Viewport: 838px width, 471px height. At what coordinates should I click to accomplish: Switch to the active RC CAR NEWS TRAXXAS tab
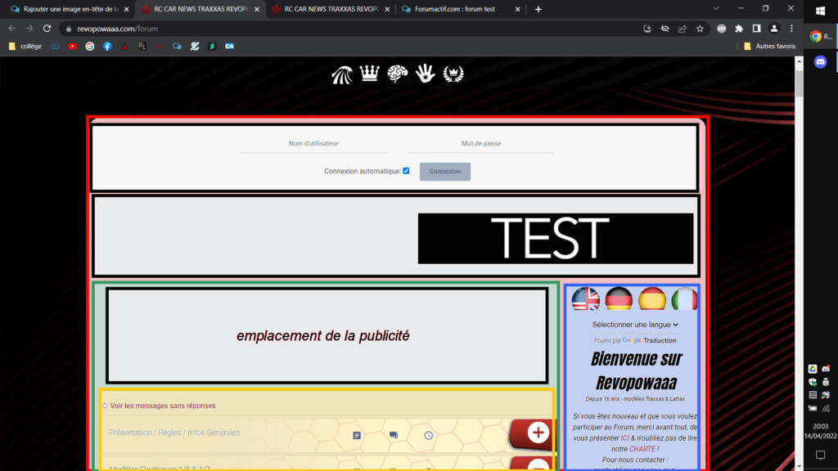pos(200,9)
